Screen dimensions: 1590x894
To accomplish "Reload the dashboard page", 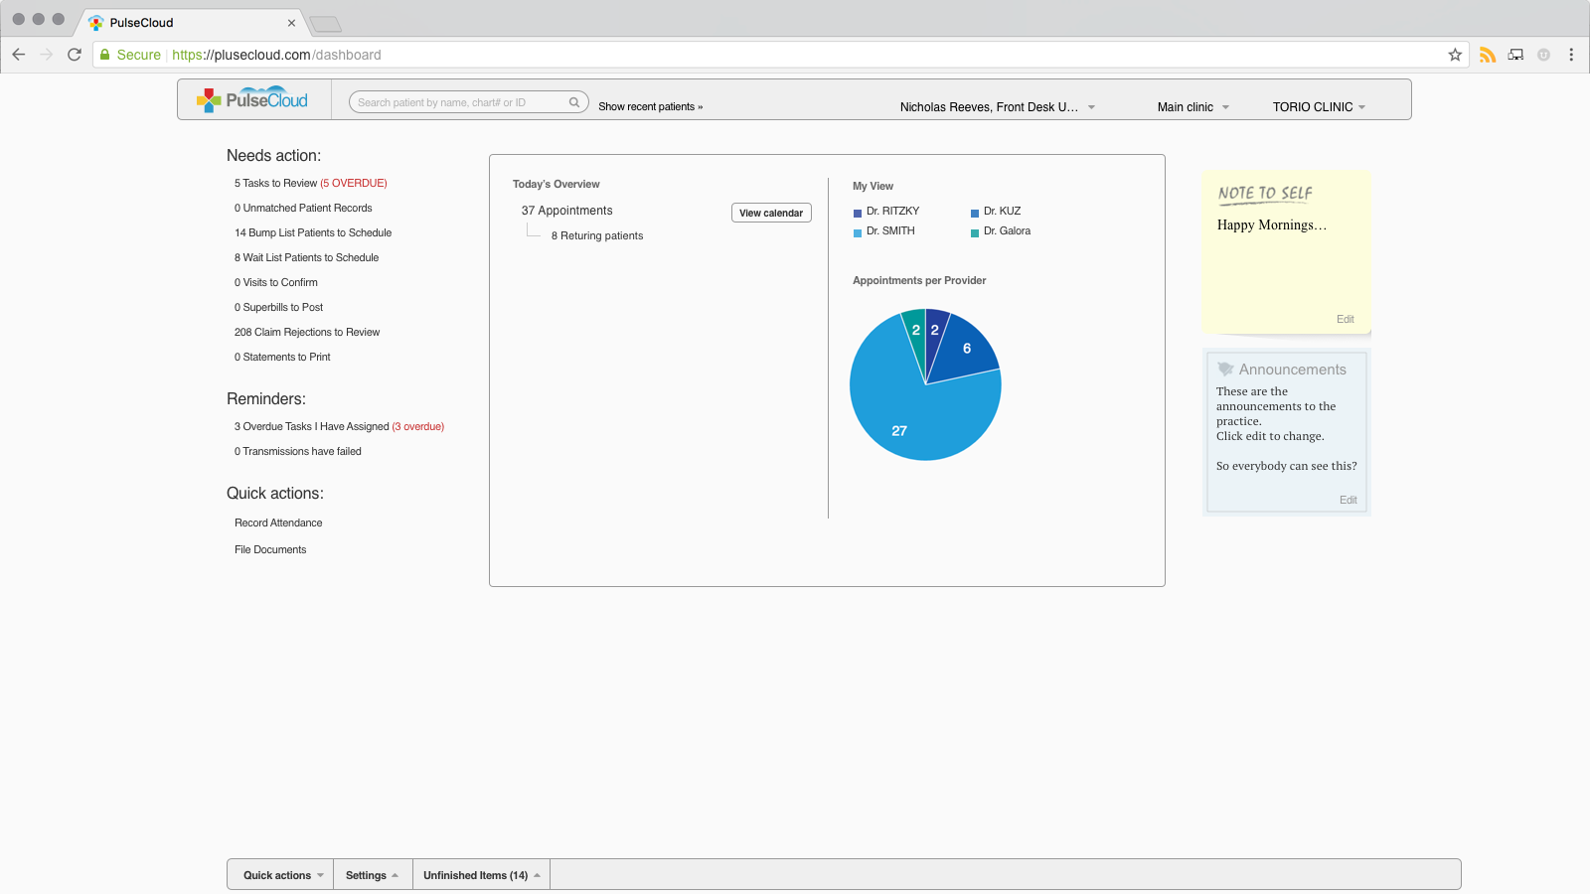I will pyautogui.click(x=75, y=55).
